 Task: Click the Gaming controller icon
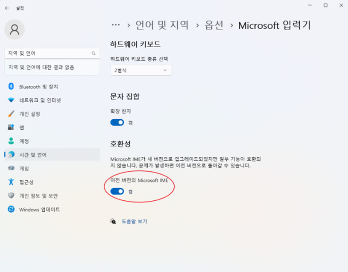coord(11,168)
